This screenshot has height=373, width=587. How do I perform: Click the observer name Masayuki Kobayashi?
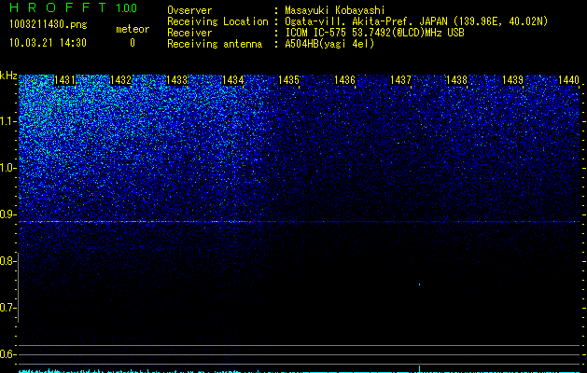335,10
